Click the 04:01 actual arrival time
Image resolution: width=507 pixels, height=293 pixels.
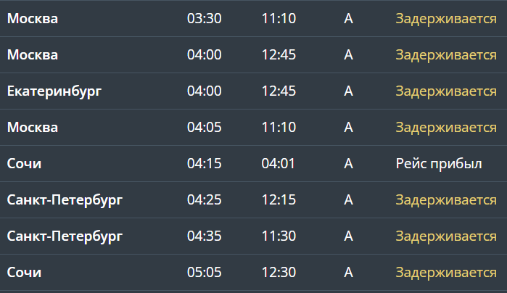pyautogui.click(x=279, y=164)
